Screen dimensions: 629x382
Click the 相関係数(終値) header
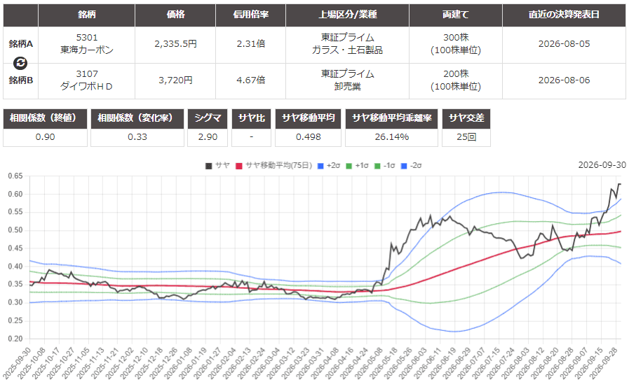click(45, 118)
